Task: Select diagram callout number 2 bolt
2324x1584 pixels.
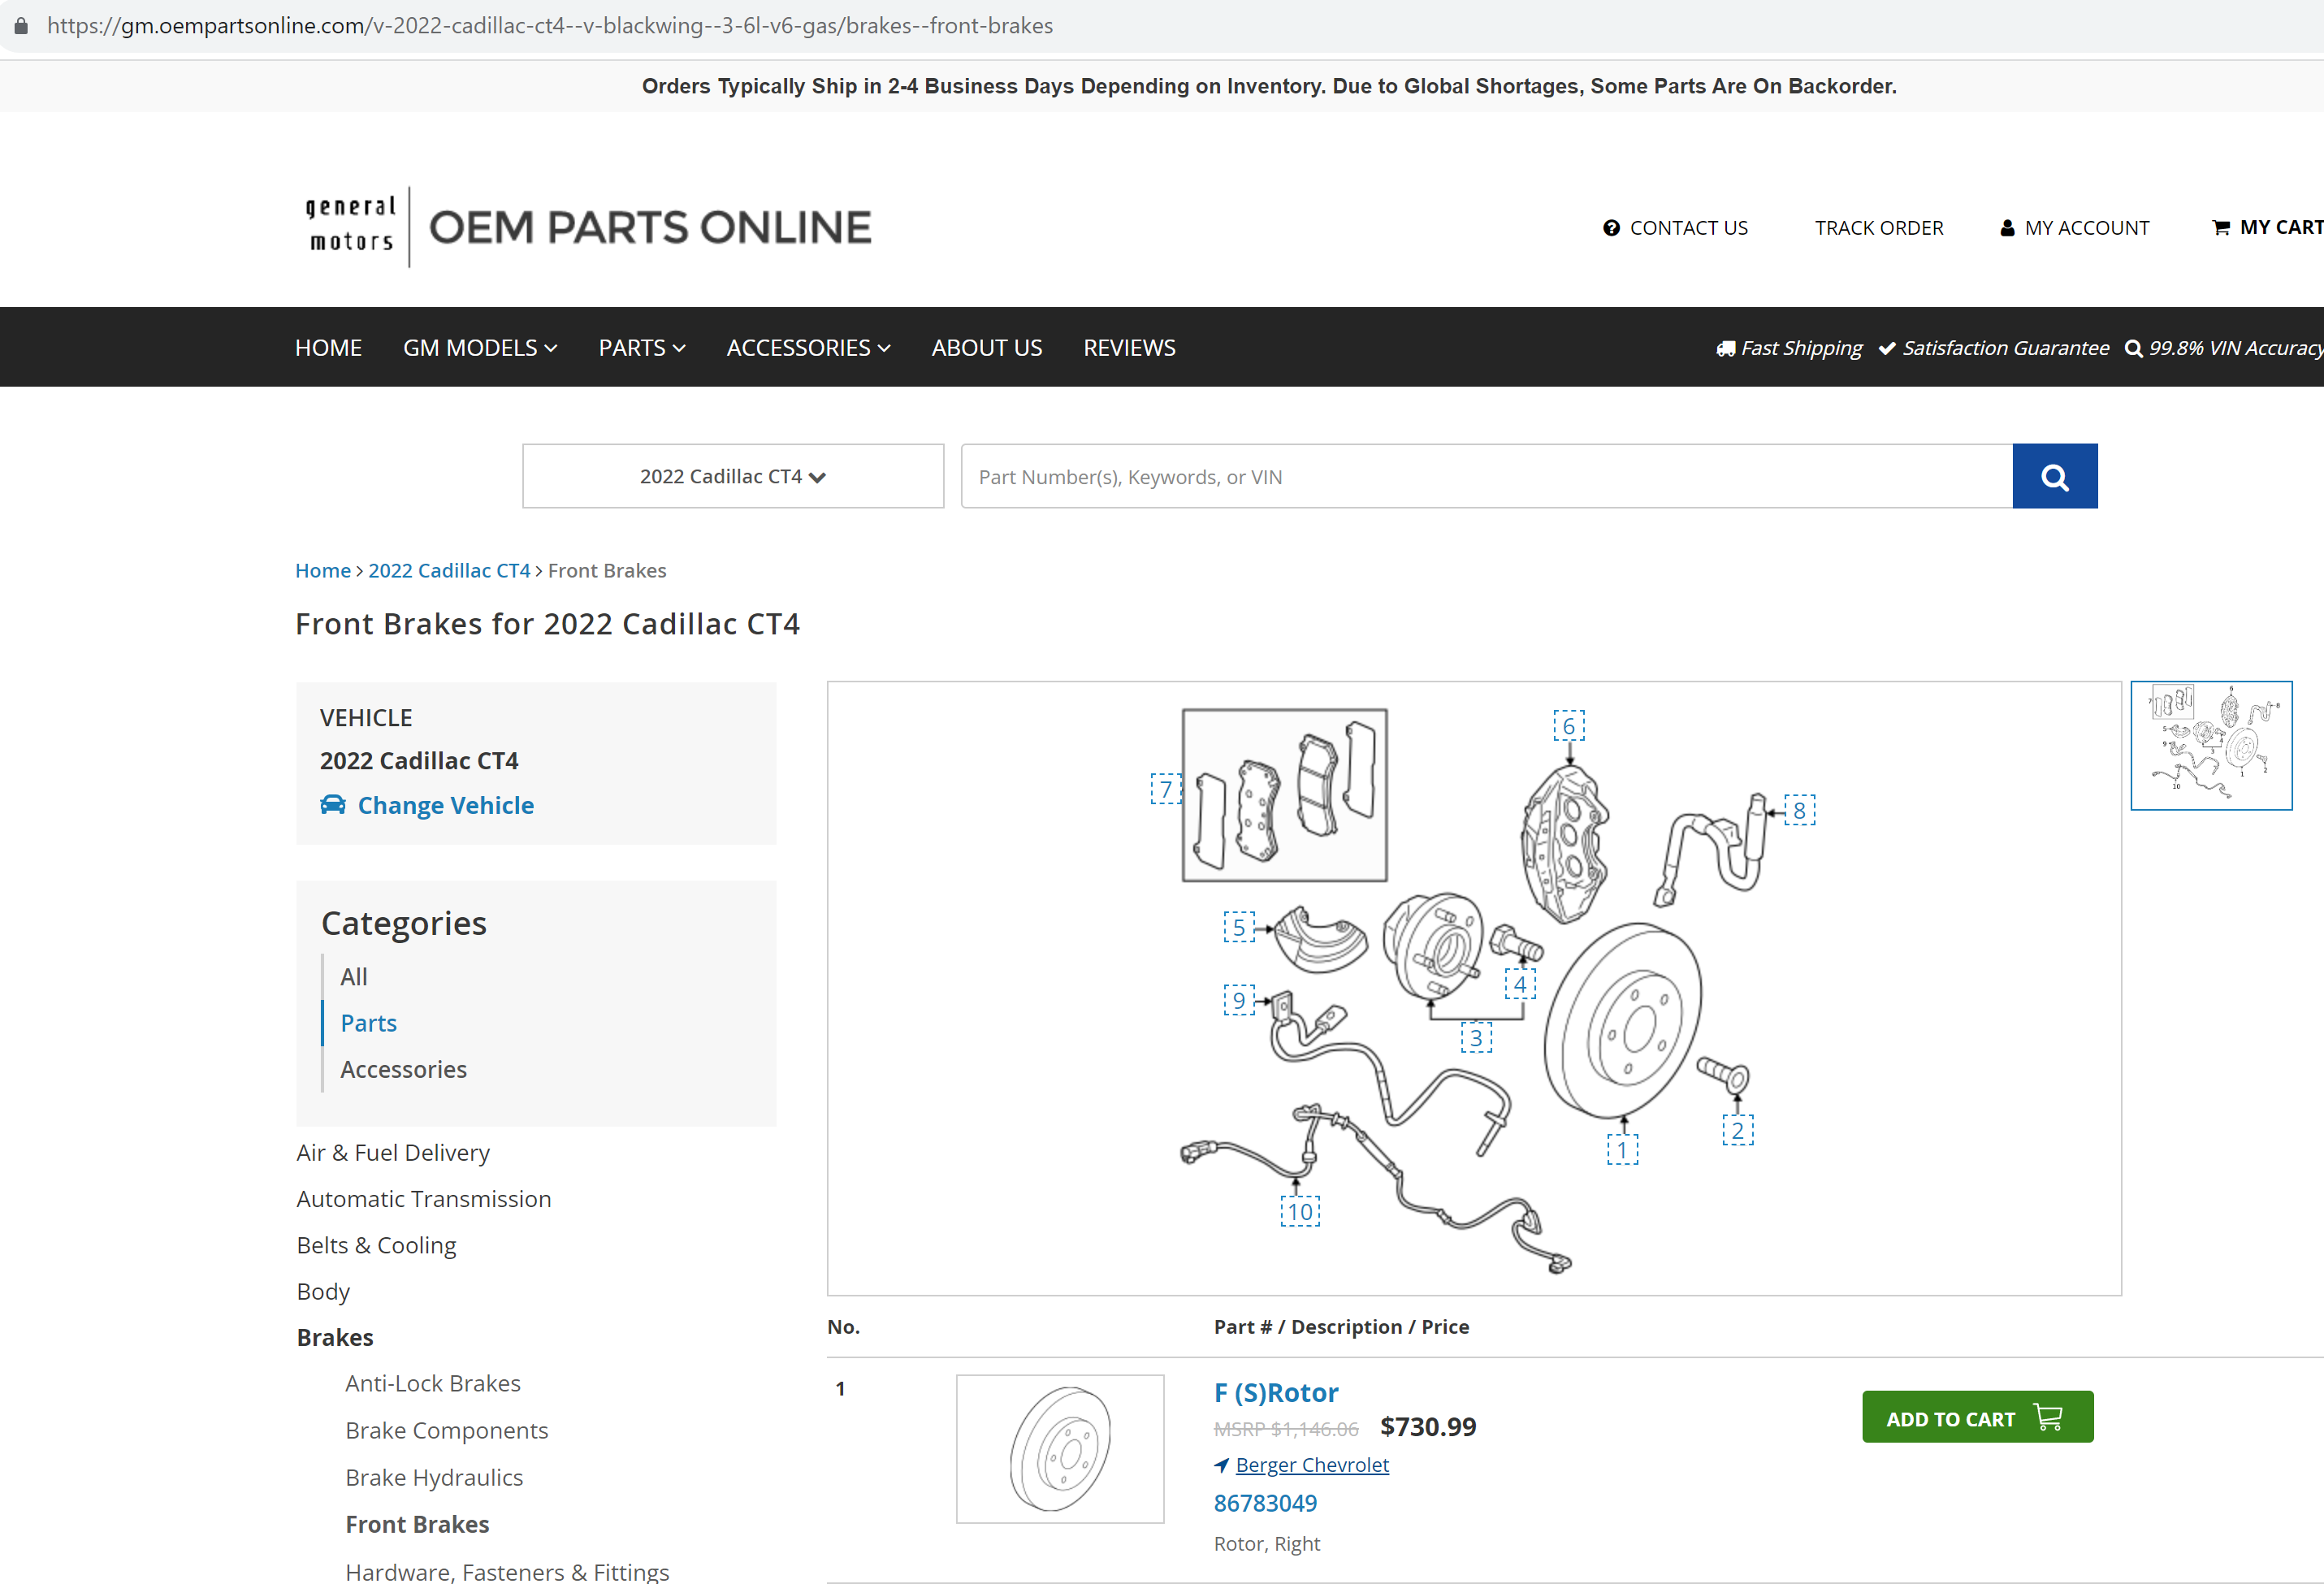Action: 1737,1130
